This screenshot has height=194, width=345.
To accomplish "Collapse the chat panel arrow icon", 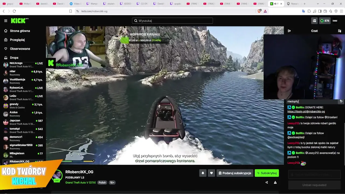I will (289, 31).
